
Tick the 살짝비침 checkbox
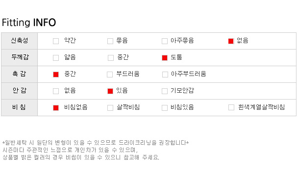(110, 108)
